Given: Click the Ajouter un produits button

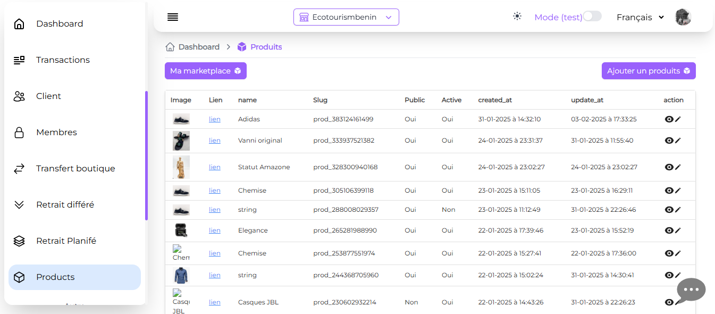Looking at the screenshot, I should pyautogui.click(x=648, y=71).
